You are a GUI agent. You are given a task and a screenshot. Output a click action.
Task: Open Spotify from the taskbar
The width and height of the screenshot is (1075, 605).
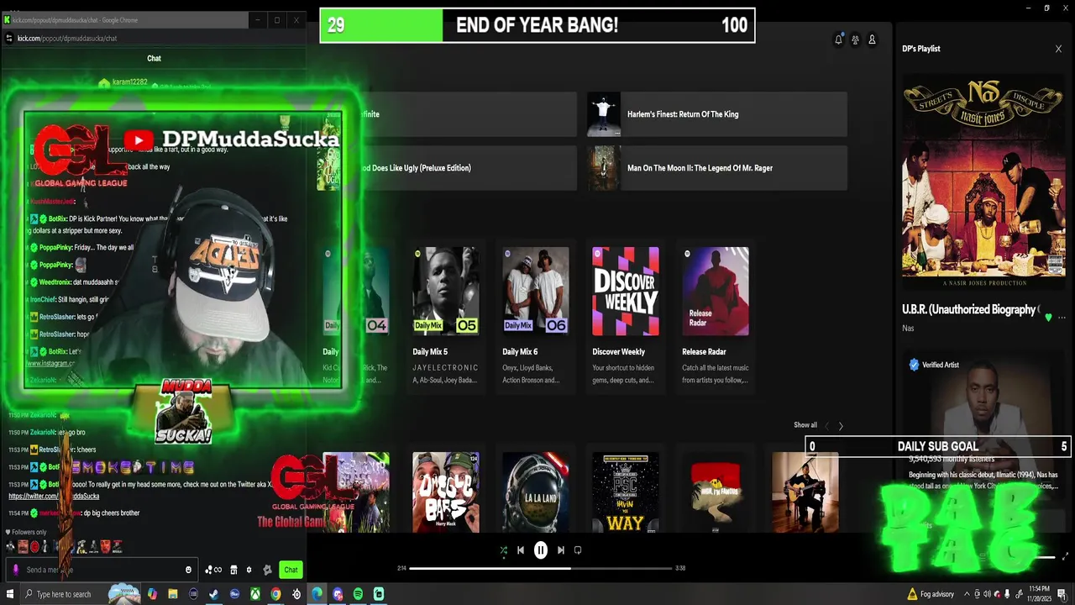pyautogui.click(x=358, y=594)
